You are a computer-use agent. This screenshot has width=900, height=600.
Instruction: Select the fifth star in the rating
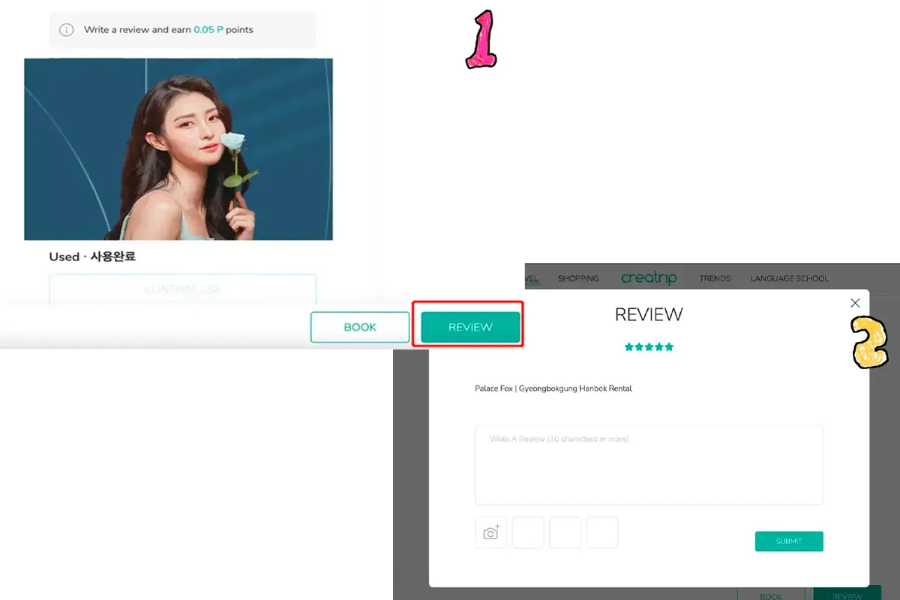[x=669, y=347]
